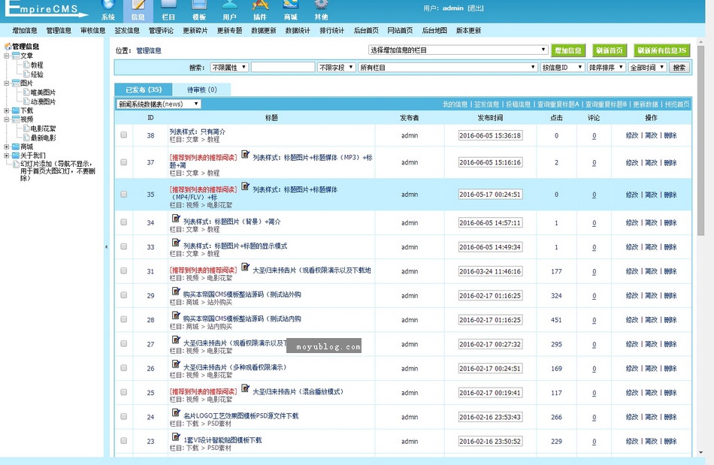Click the 删除 link for row ID 38
This screenshot has height=465, width=714.
click(x=670, y=135)
